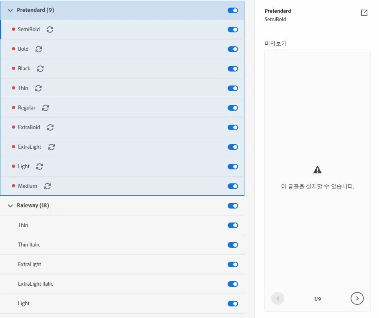This screenshot has height=318, width=379.
Task: Click the red status dot beside Medium
Action: [14, 186]
